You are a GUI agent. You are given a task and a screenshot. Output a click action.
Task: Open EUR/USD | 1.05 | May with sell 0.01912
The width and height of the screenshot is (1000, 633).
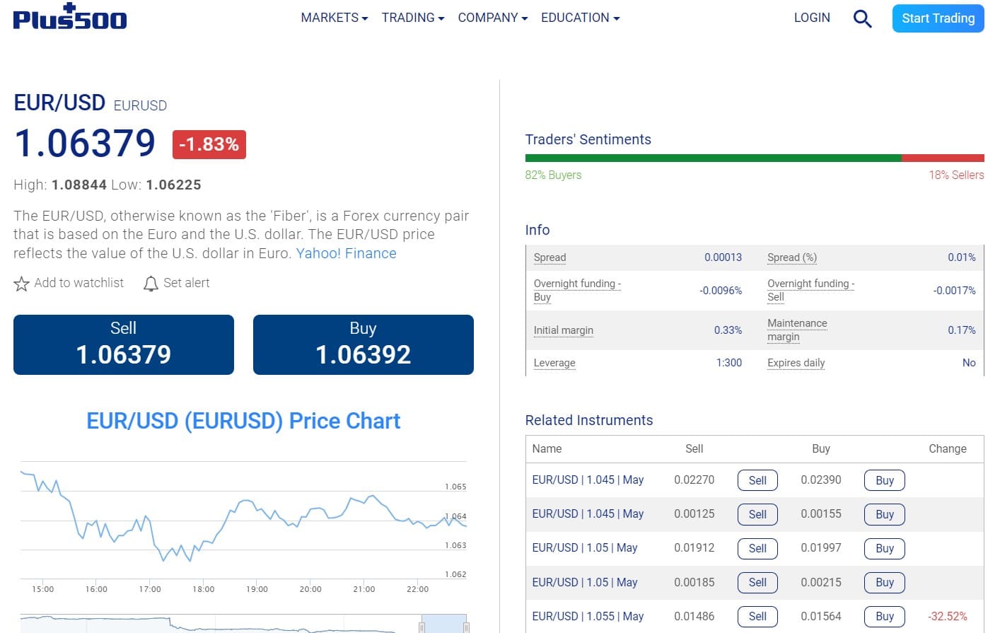585,547
